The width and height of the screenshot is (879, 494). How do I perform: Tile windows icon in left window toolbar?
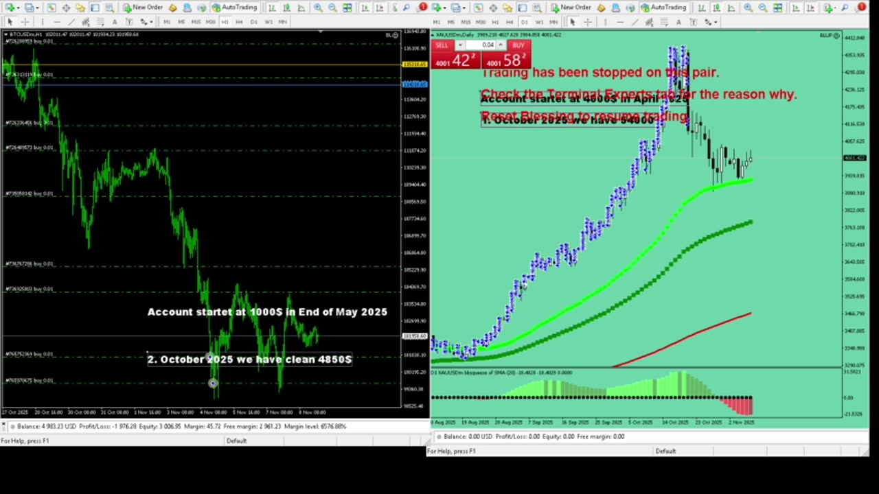point(347,8)
